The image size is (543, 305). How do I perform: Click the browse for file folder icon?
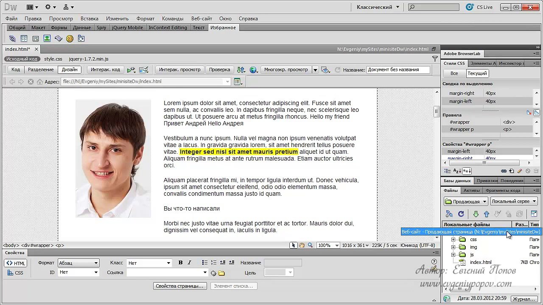tap(221, 273)
